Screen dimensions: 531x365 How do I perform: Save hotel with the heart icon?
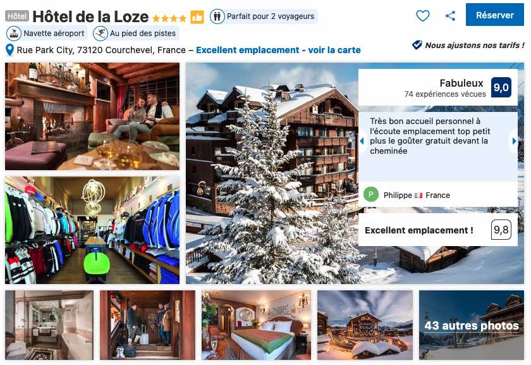click(x=423, y=16)
